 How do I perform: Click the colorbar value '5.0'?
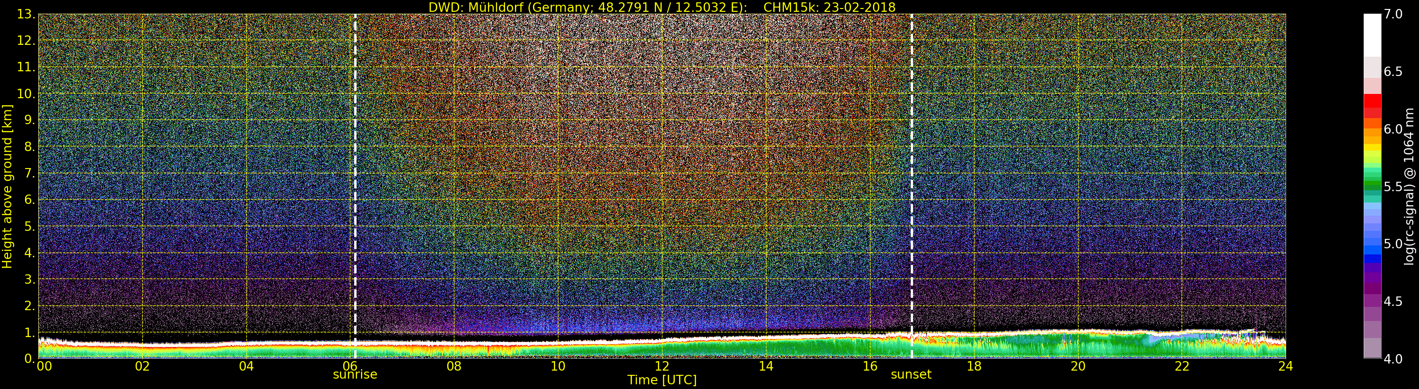tap(1393, 244)
